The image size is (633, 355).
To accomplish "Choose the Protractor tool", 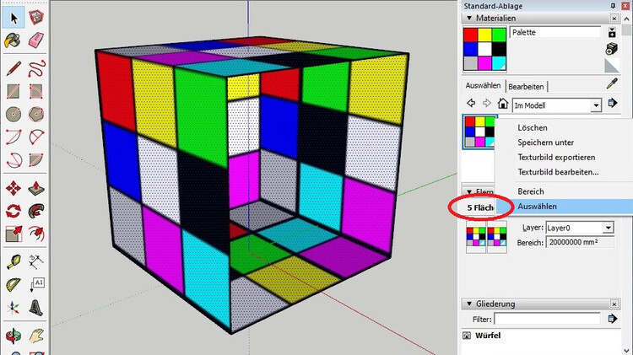I will pos(14,285).
